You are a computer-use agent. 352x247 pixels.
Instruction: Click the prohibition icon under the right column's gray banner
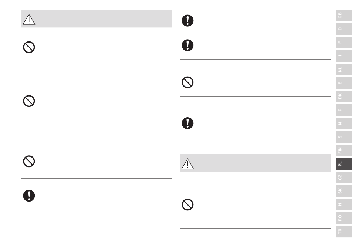[187, 205]
